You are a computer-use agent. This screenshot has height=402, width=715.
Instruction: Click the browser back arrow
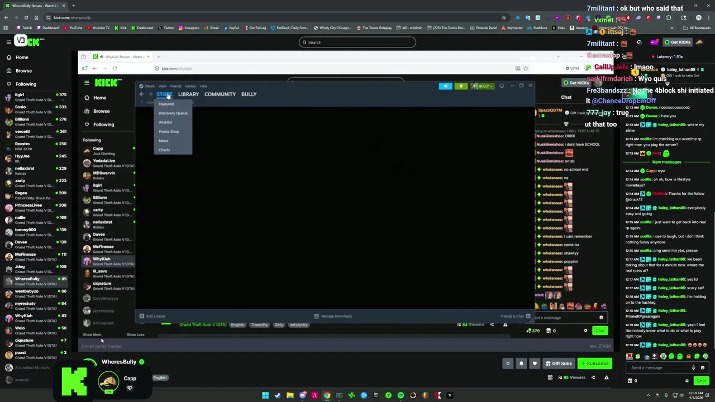(6, 17)
